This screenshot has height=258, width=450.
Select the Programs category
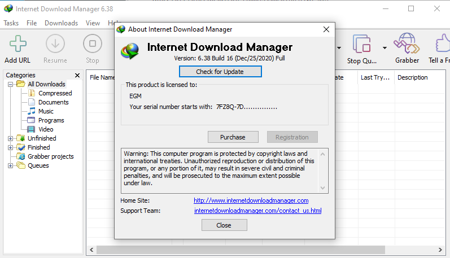point(51,120)
